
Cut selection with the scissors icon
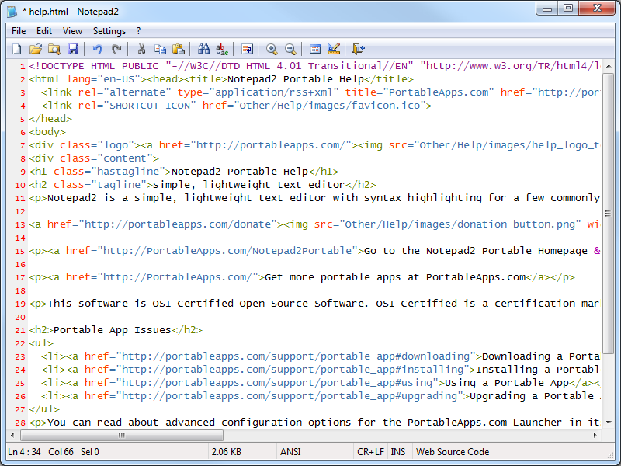(141, 49)
